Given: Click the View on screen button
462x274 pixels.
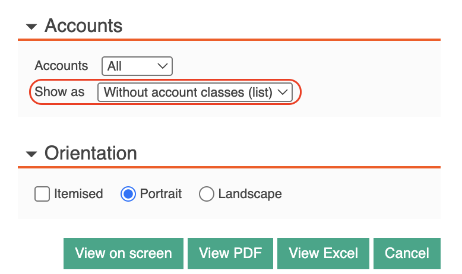Looking at the screenshot, I should coord(124,253).
